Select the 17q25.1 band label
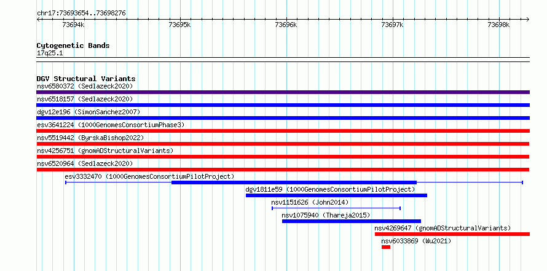The width and height of the screenshot is (547, 271). click(50, 53)
